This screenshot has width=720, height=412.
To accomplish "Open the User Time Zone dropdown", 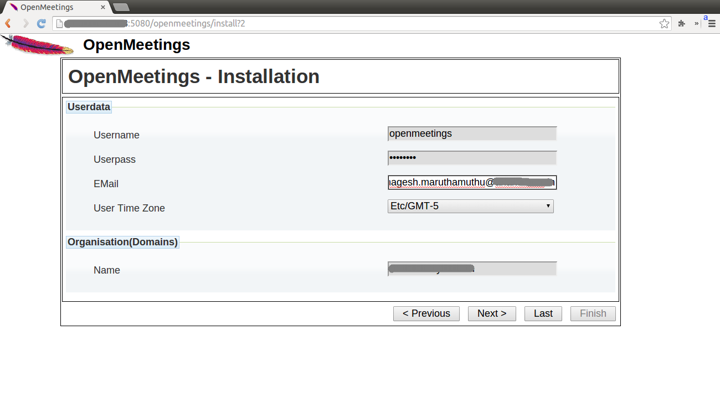I will click(470, 206).
